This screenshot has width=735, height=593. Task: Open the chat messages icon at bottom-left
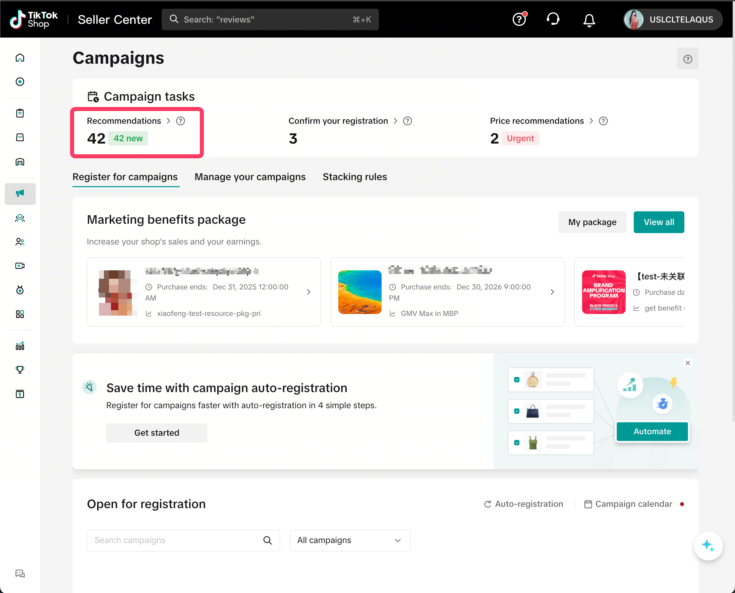coord(20,574)
